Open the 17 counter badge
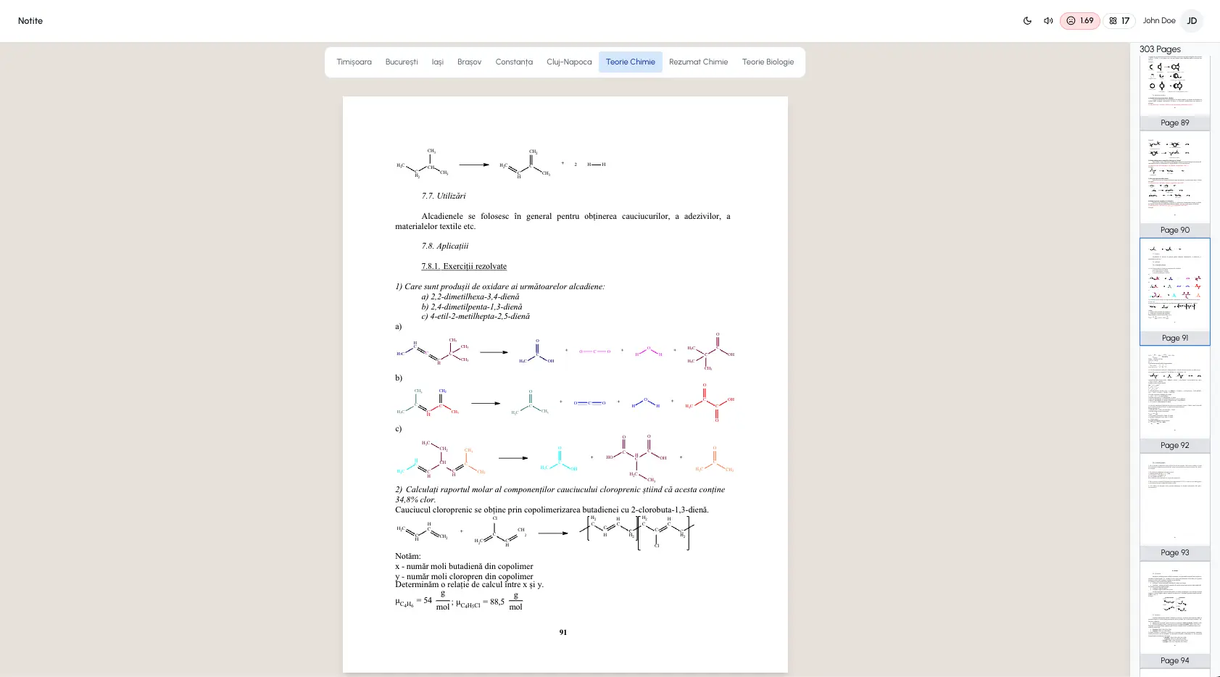The height and width of the screenshot is (677, 1220). [1119, 21]
